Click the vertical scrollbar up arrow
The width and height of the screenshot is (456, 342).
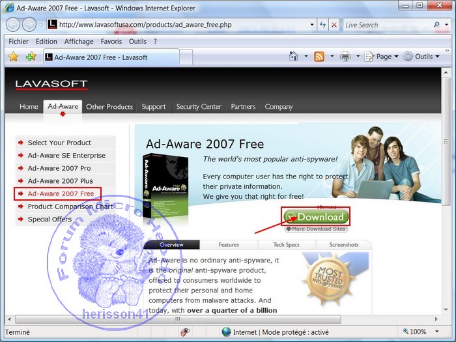coord(446,72)
